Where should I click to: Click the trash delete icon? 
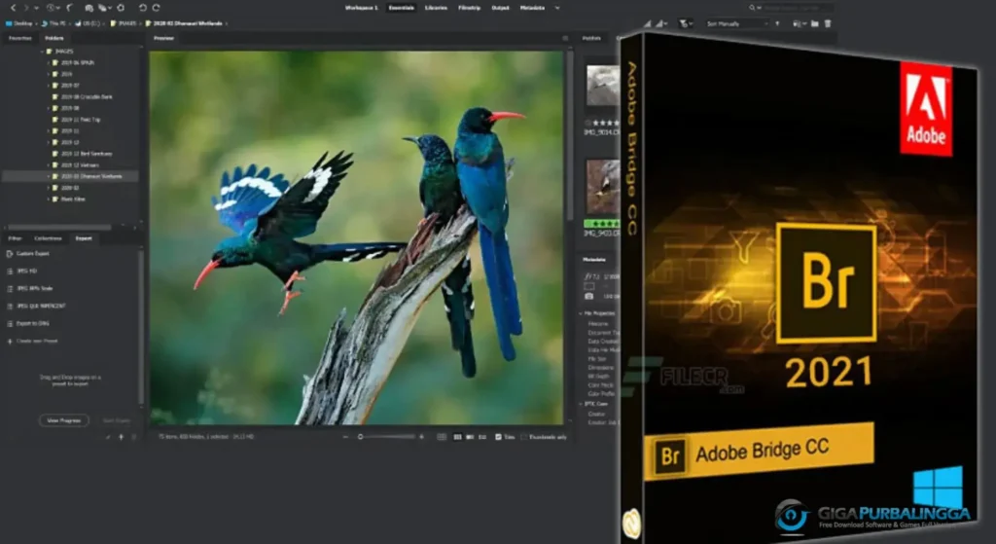[x=828, y=23]
